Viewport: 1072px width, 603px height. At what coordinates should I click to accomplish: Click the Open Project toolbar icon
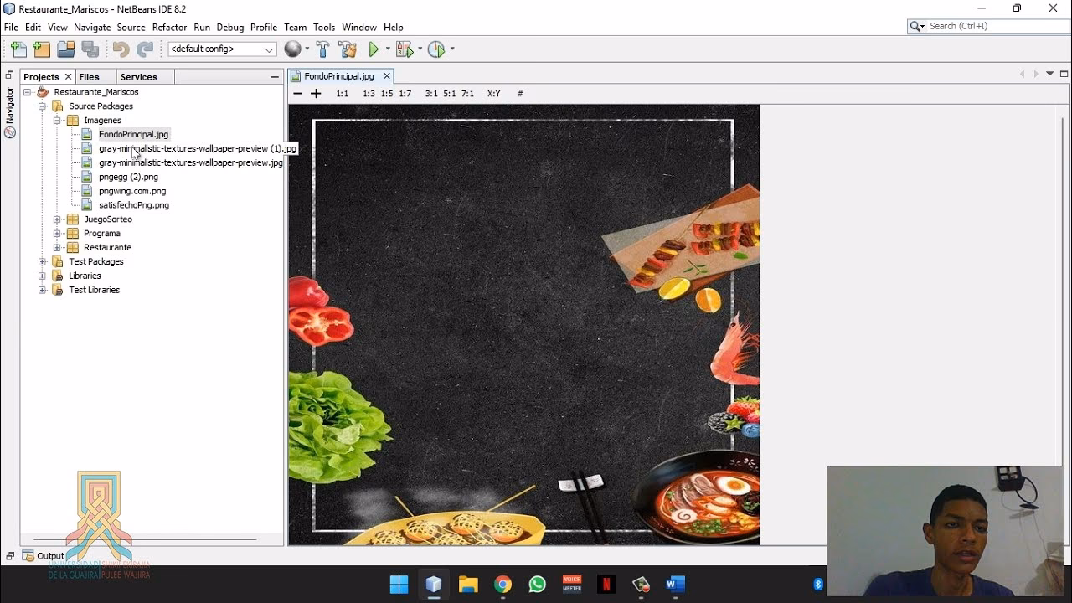(x=65, y=49)
